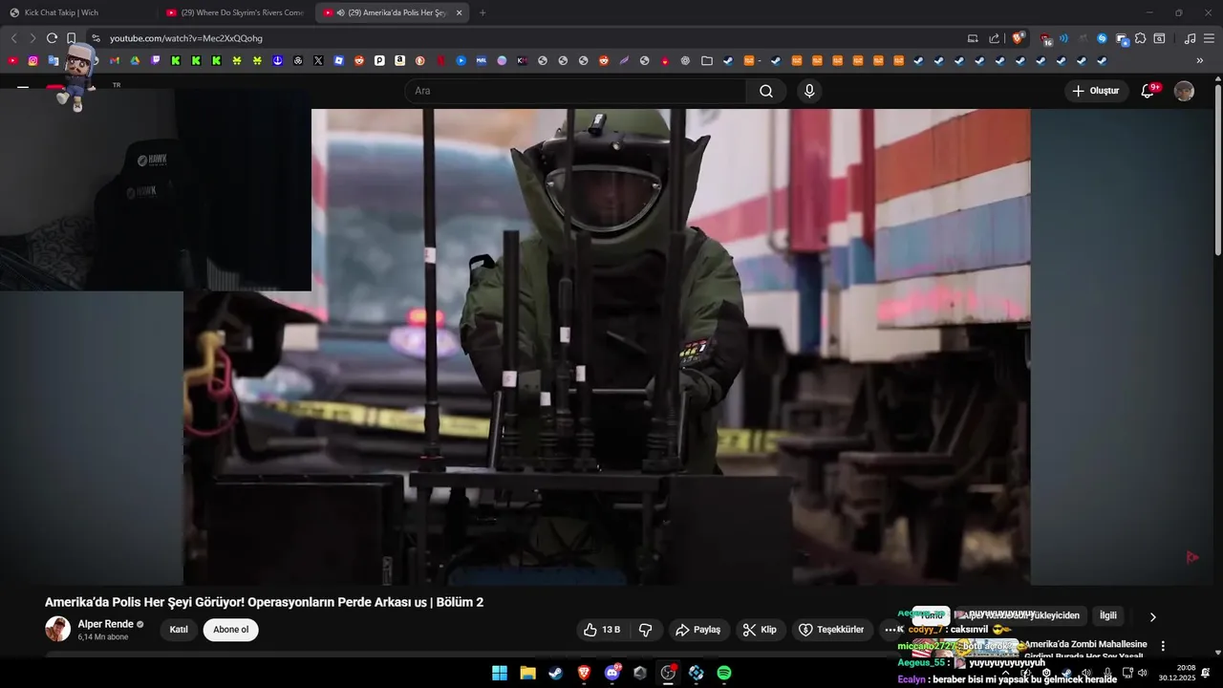Open a new browser tab
The image size is (1223, 688).
[x=482, y=12]
